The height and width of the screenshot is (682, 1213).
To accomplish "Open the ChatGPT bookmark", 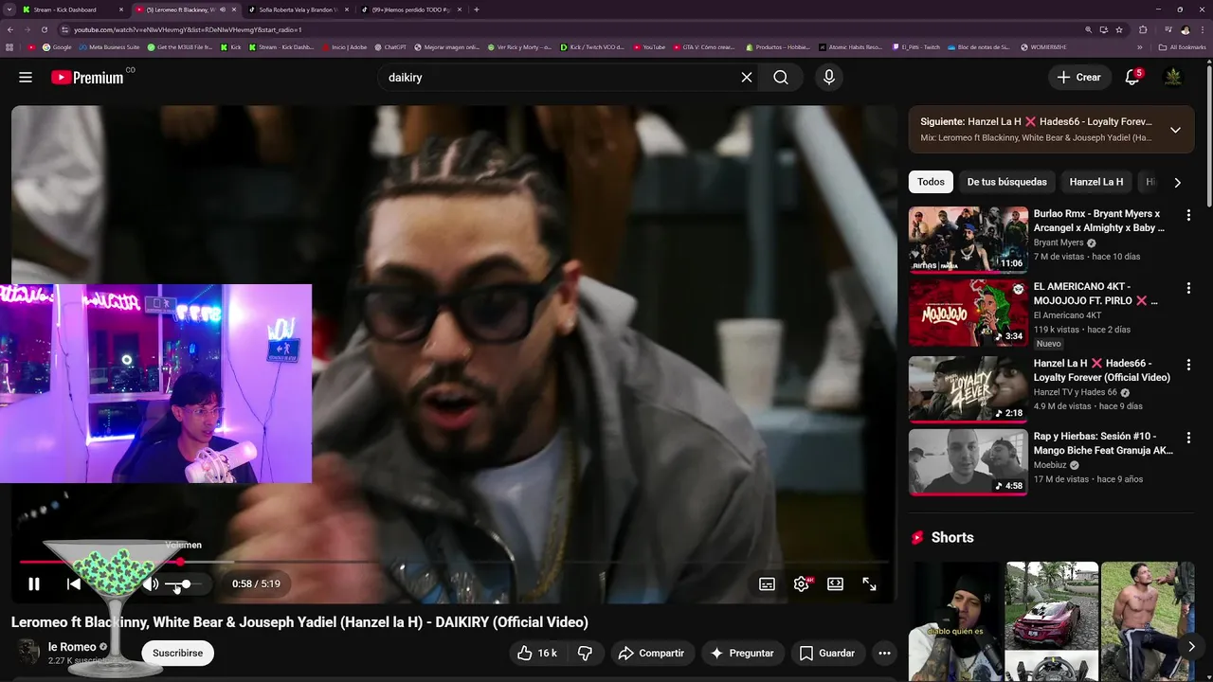I will tap(390, 47).
